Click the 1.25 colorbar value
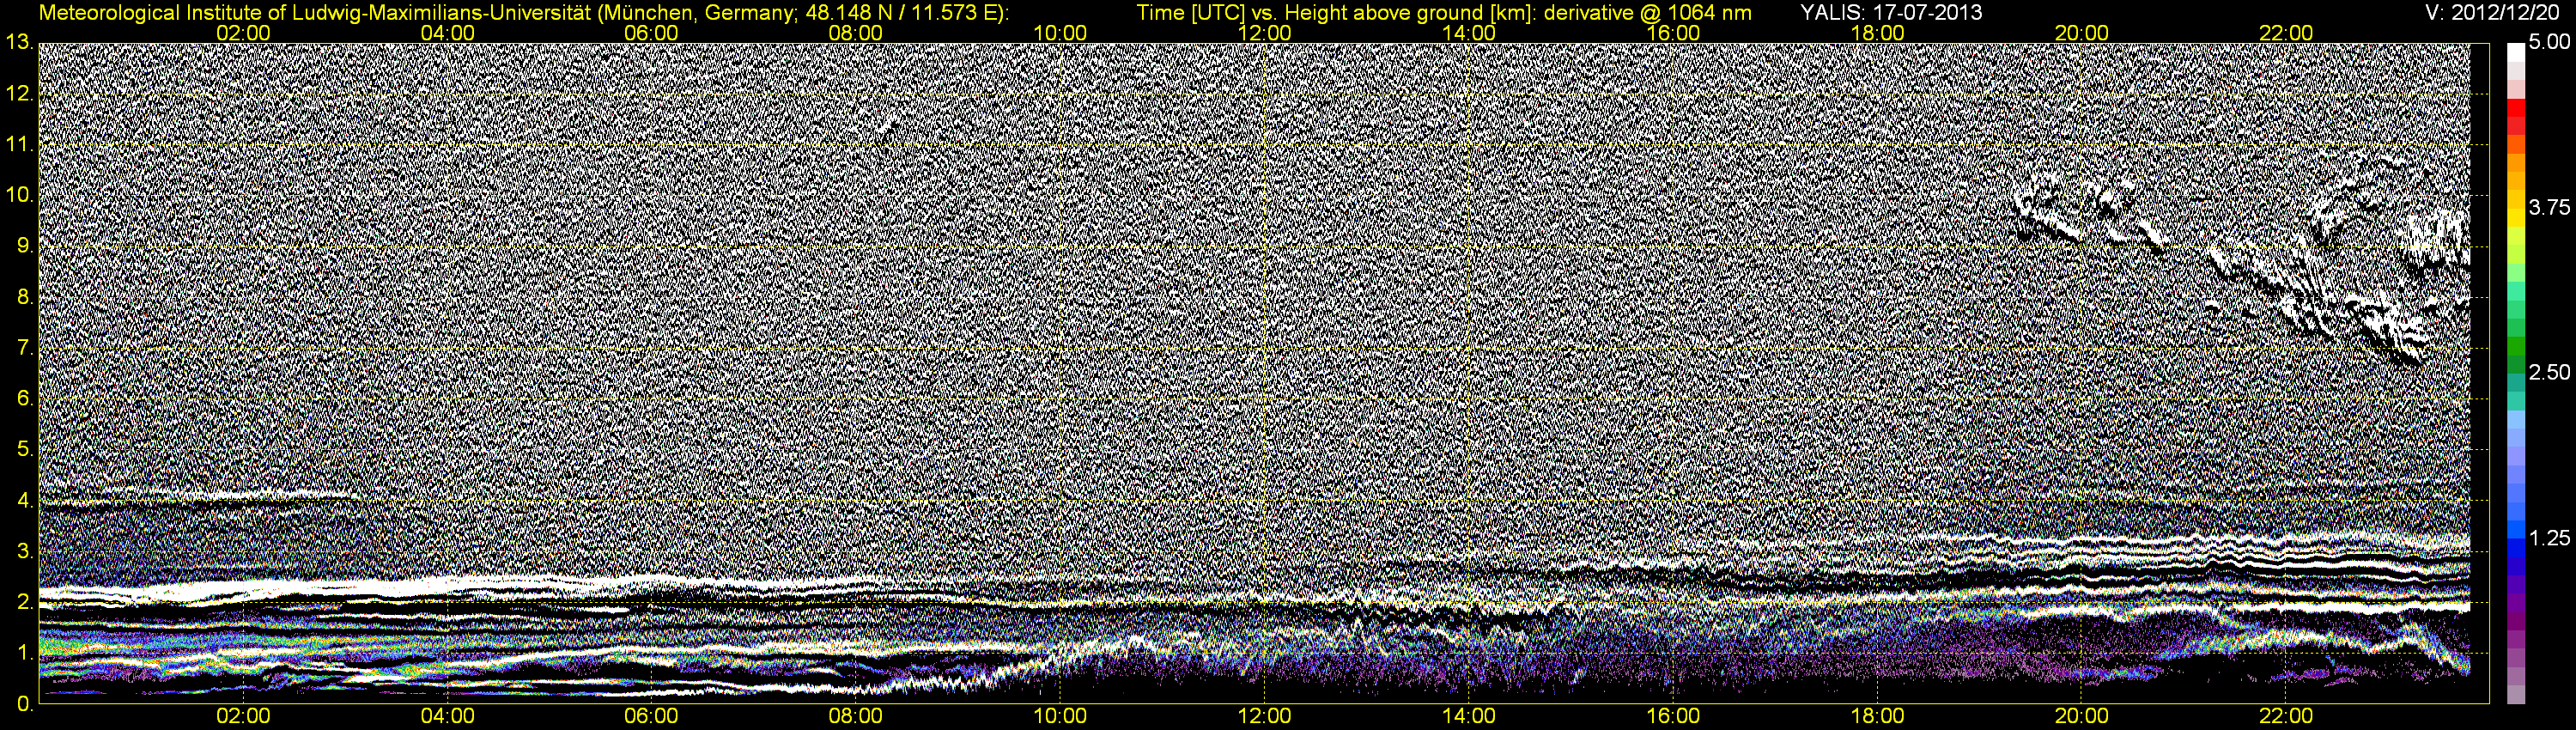 point(2549,538)
